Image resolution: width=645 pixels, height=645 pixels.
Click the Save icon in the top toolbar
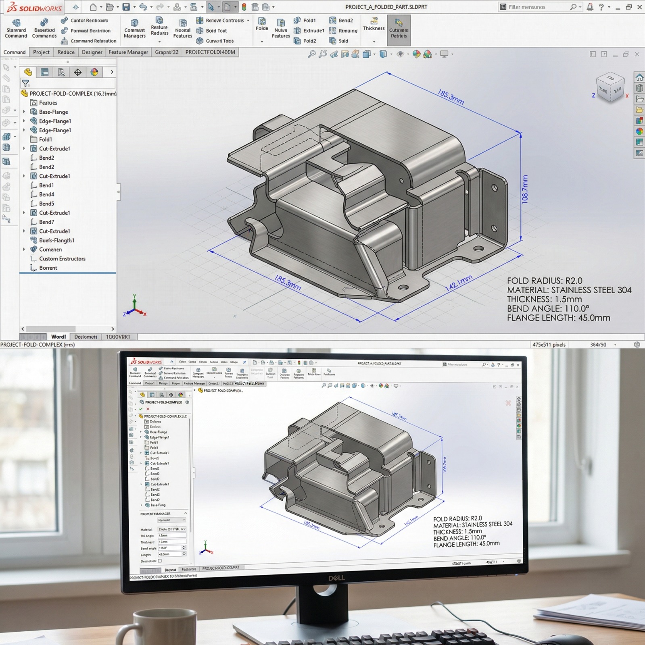[x=126, y=7]
